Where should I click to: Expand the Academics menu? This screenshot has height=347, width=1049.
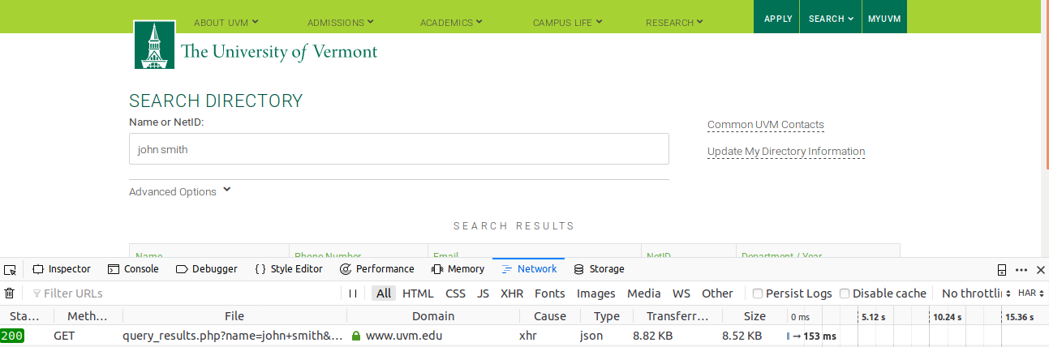pos(451,22)
